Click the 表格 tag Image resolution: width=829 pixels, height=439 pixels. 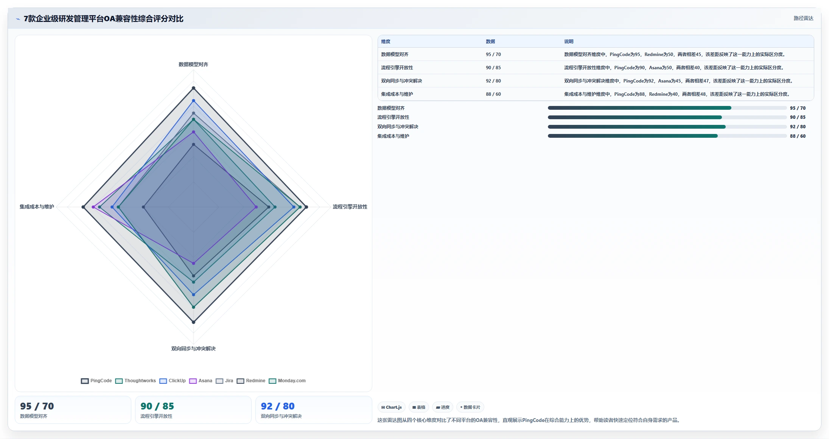pyautogui.click(x=419, y=407)
